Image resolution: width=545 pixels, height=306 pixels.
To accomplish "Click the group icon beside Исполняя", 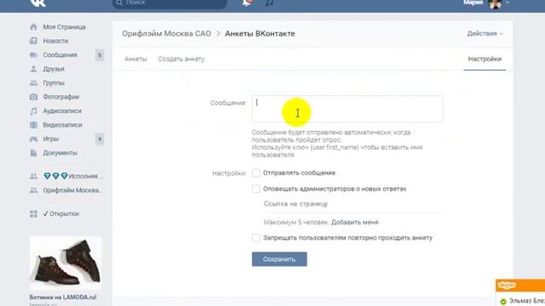I will click(33, 176).
